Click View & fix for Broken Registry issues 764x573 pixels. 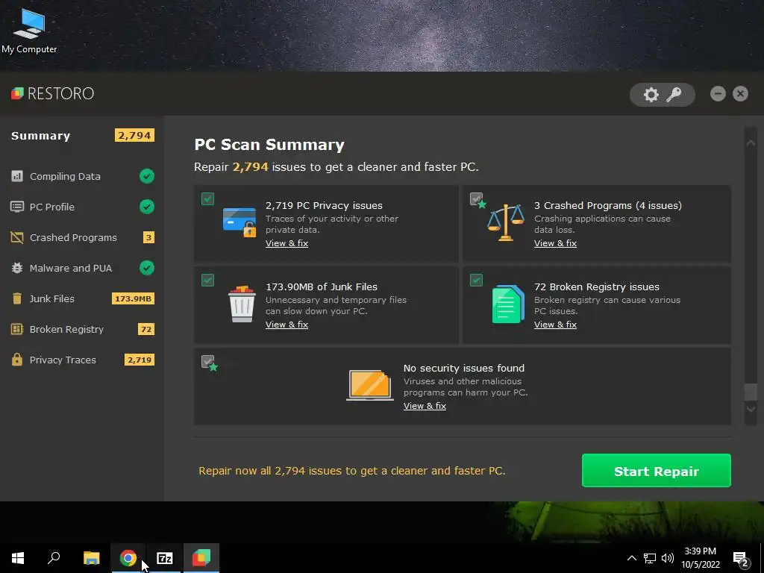pyautogui.click(x=555, y=325)
